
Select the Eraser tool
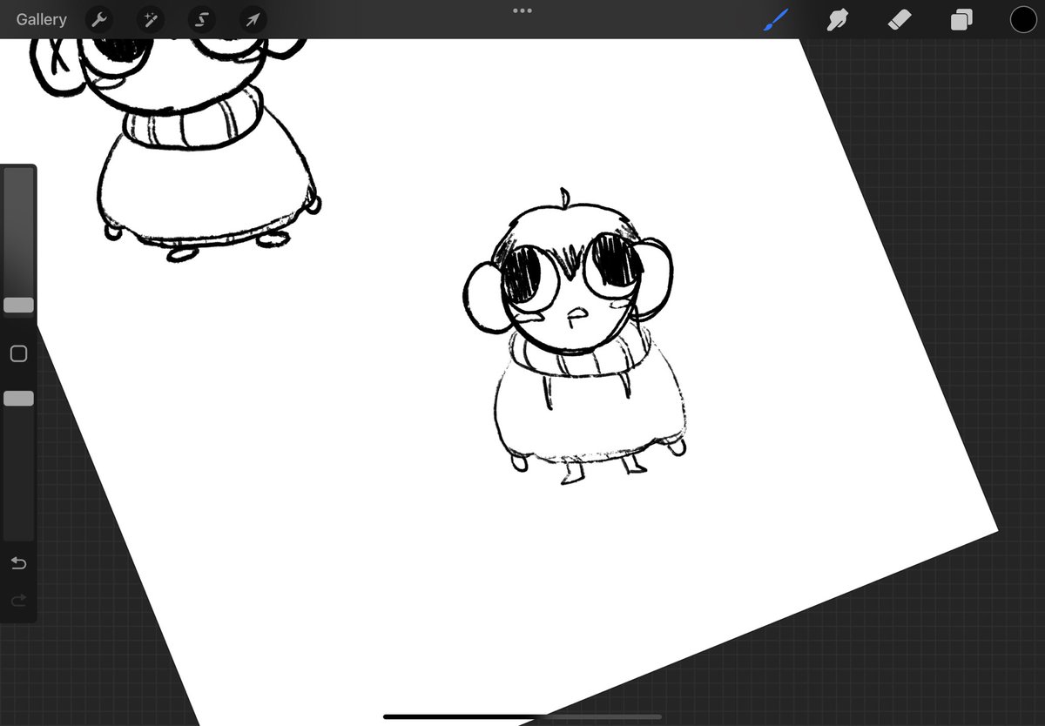tap(899, 19)
